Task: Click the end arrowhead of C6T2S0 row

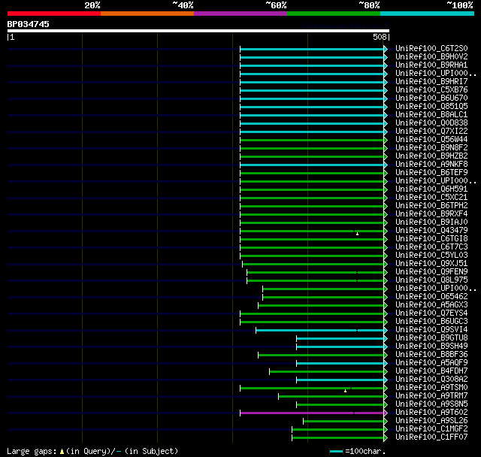Action: (x=386, y=49)
